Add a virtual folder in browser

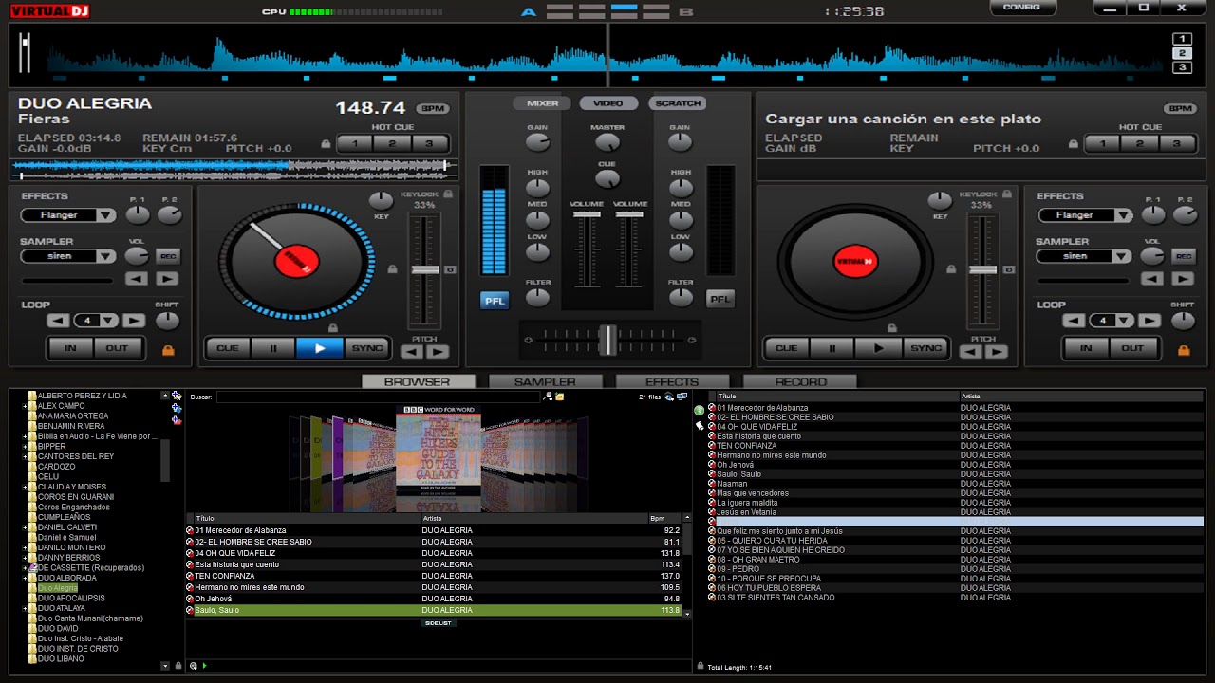(177, 408)
